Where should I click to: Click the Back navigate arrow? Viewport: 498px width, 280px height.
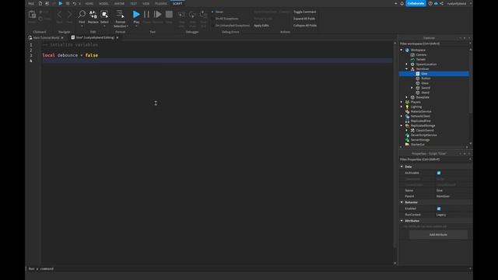click(59, 14)
